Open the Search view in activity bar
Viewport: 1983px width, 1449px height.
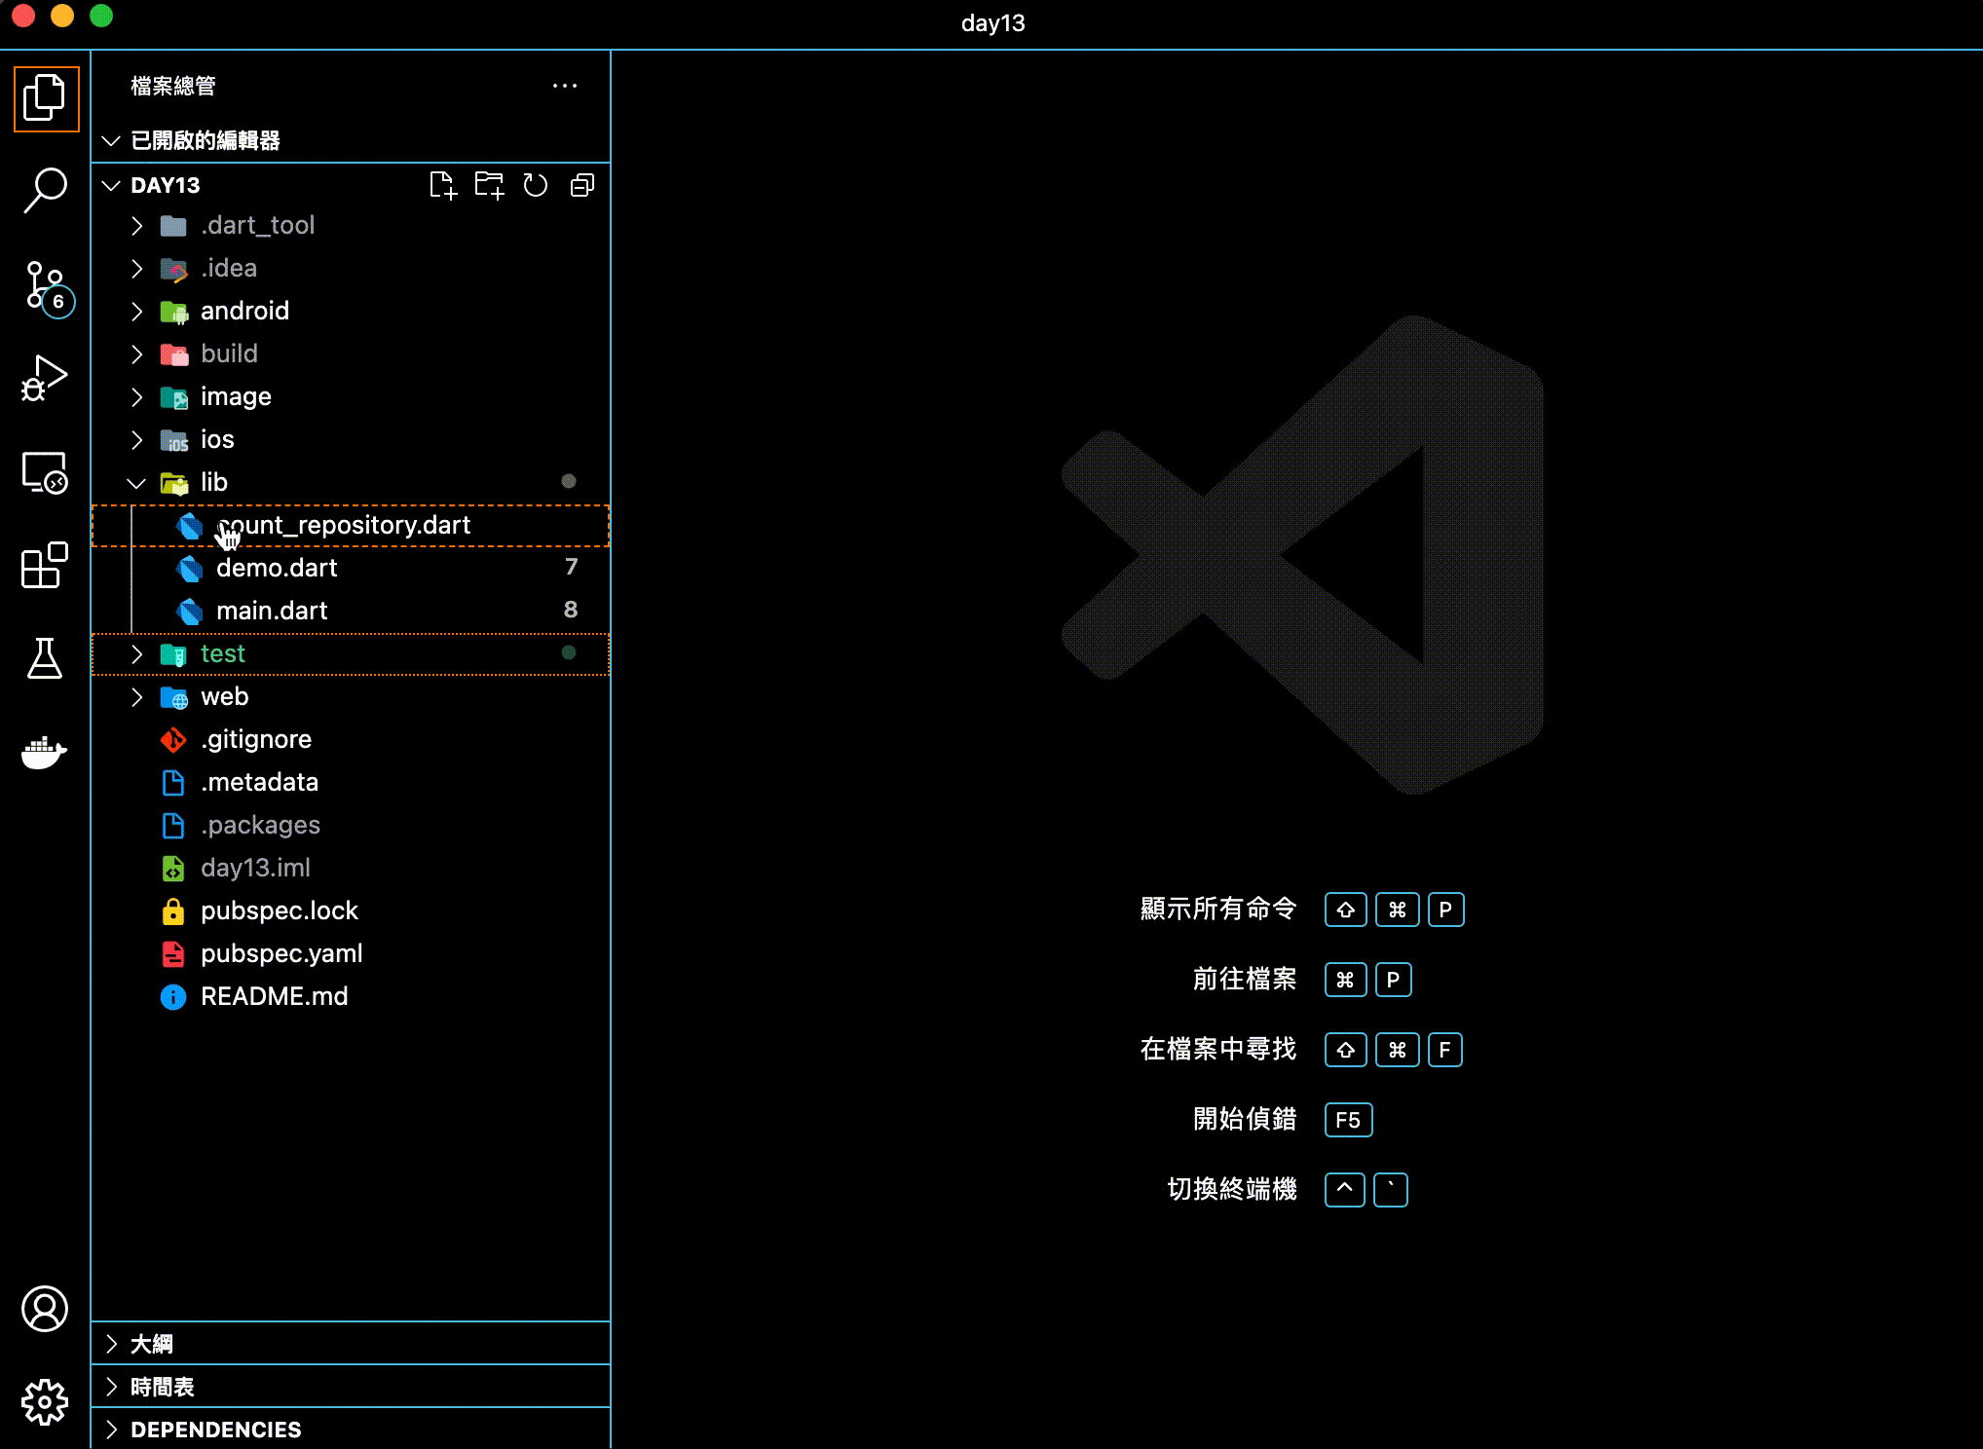(x=45, y=189)
